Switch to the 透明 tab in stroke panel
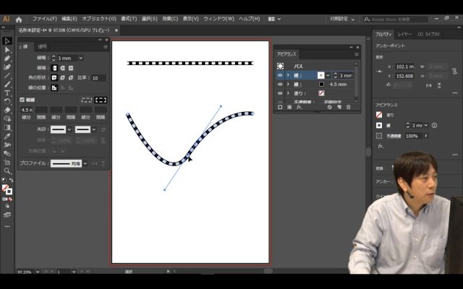The image size is (463, 289). 42,46
